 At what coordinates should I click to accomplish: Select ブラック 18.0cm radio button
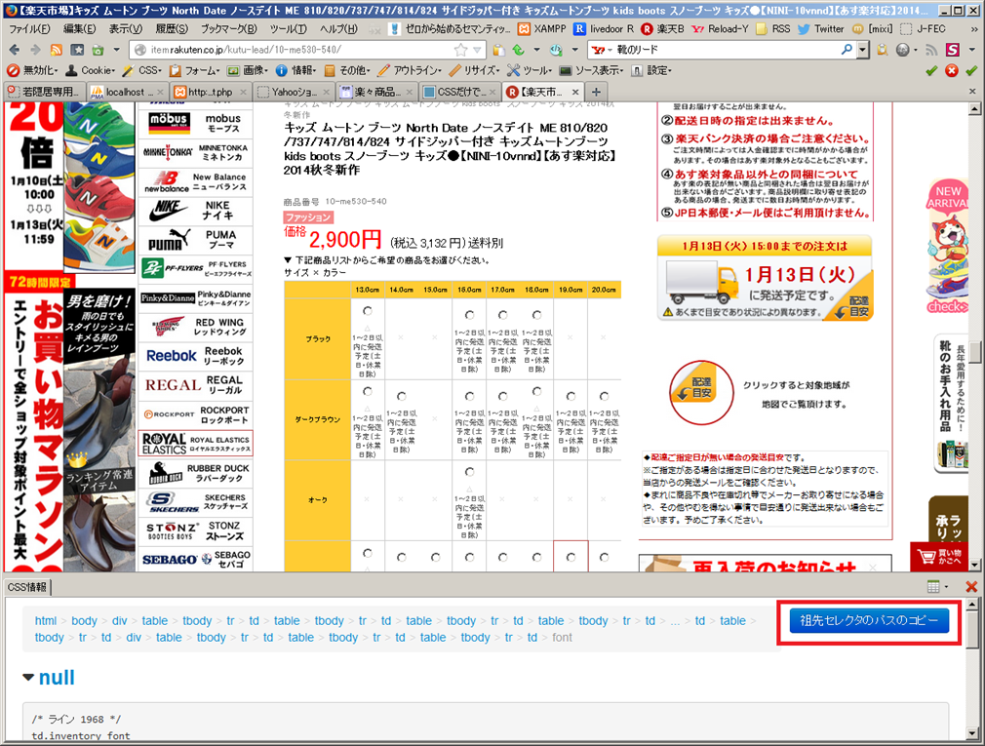click(536, 315)
